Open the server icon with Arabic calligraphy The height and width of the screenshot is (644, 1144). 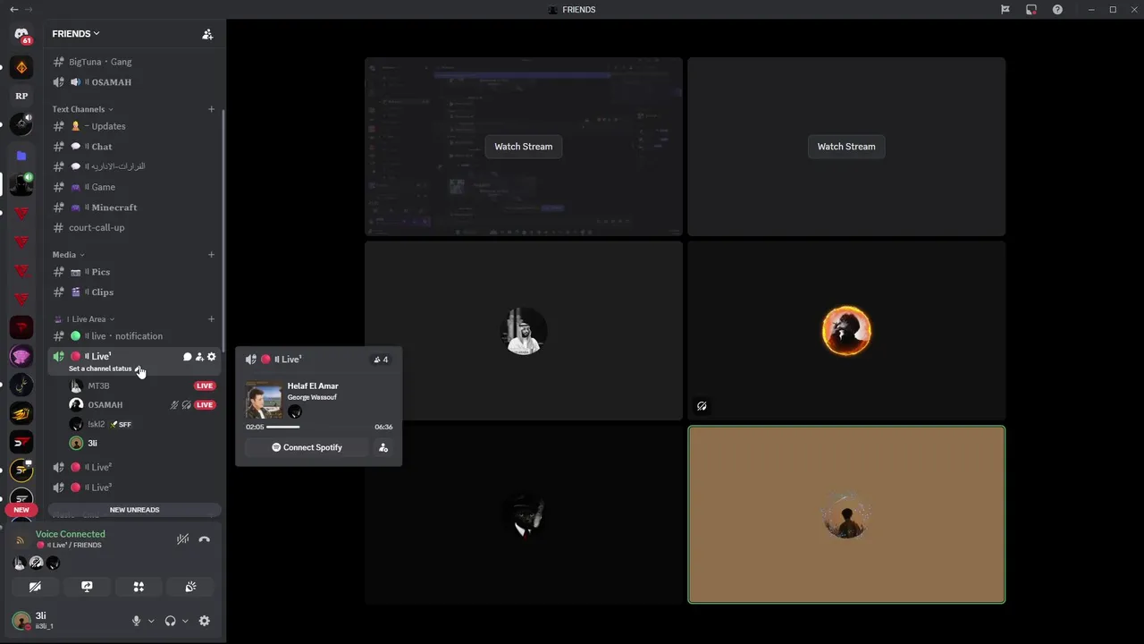[x=21, y=385]
